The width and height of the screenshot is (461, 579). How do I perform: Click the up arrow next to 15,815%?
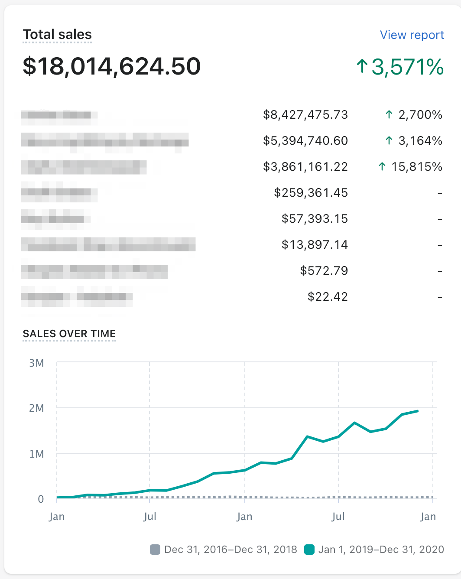click(382, 167)
